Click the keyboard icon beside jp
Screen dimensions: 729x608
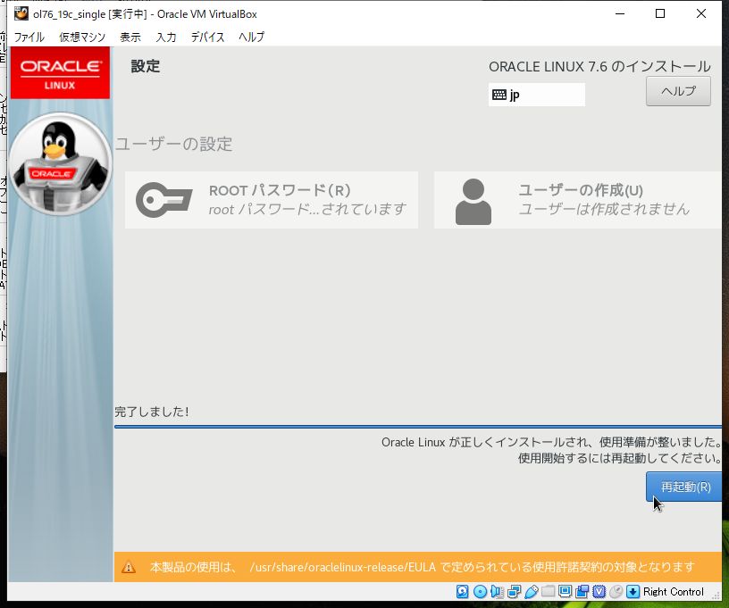(x=499, y=95)
